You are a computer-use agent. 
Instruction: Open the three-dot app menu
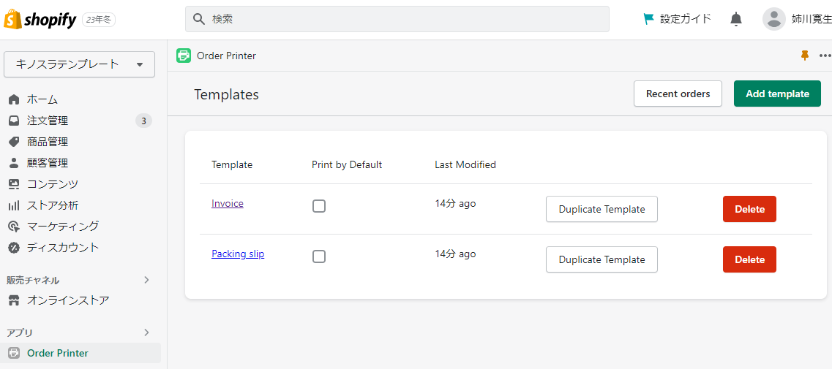click(825, 55)
